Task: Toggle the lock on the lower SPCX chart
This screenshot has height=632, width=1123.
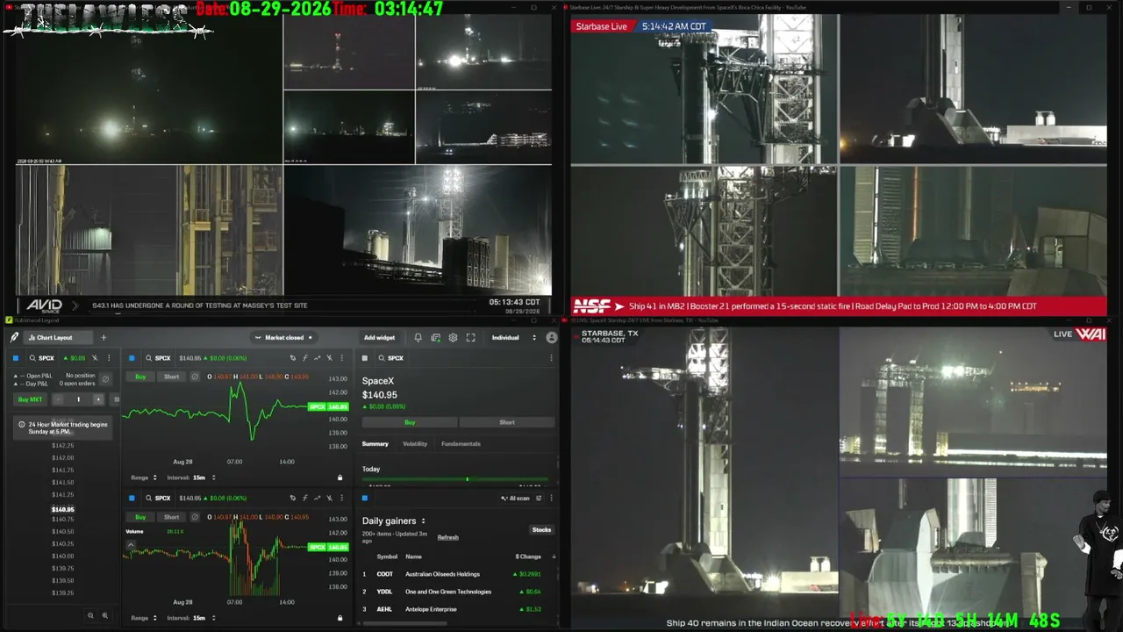Action: tap(340, 618)
